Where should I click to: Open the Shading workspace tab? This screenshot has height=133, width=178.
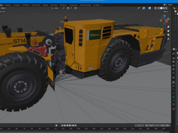pyautogui.click(x=46, y=5)
